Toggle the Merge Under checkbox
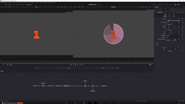Screen dimensions: 185x104 pyautogui.click(x=166, y=51)
